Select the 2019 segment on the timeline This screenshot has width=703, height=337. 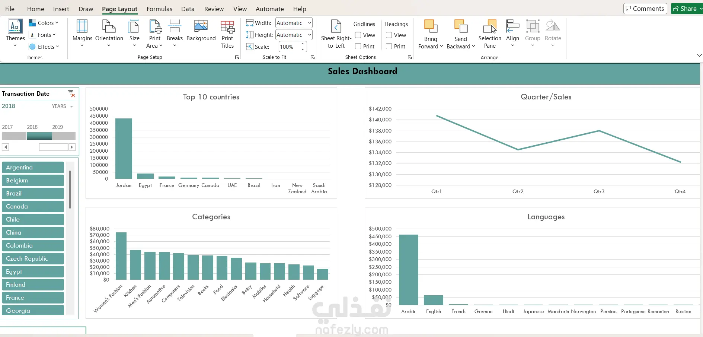64,136
